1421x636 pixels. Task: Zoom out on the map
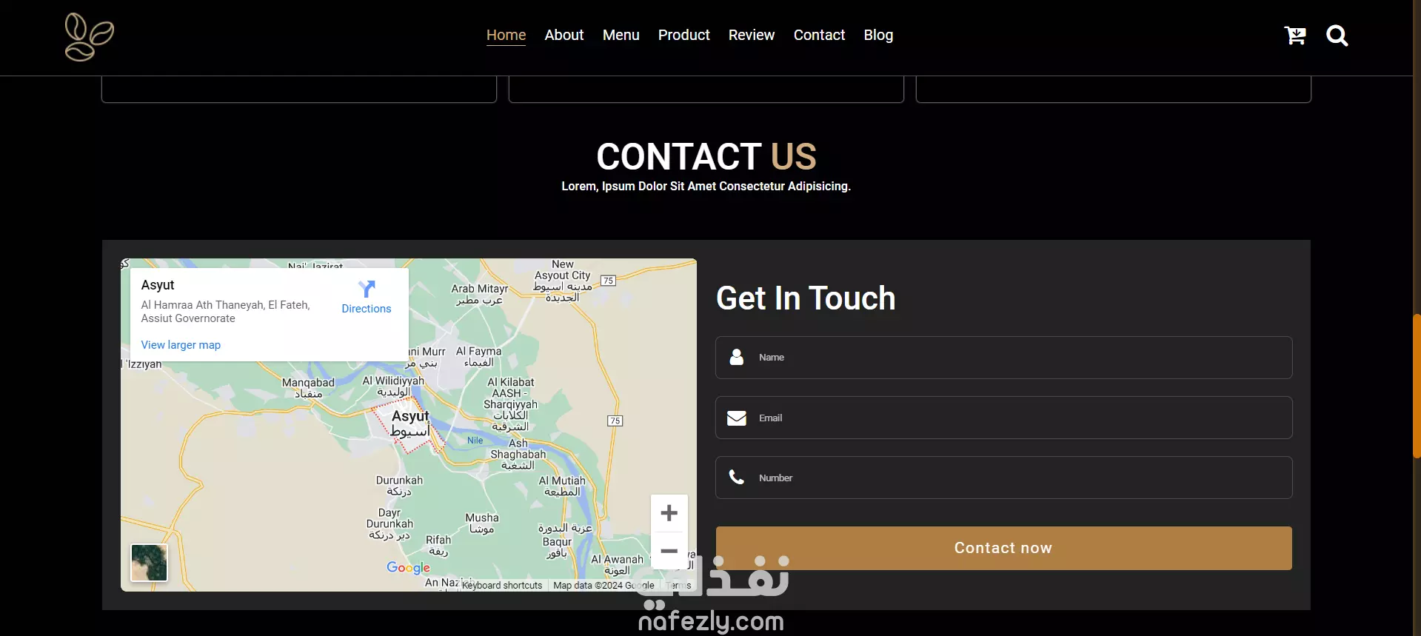[669, 551]
